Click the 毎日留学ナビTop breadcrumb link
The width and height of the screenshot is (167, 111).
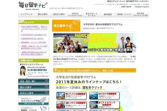pos(89,28)
